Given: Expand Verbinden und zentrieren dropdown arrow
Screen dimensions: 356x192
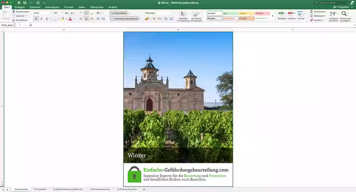Looking at the screenshot, I should [140, 19].
